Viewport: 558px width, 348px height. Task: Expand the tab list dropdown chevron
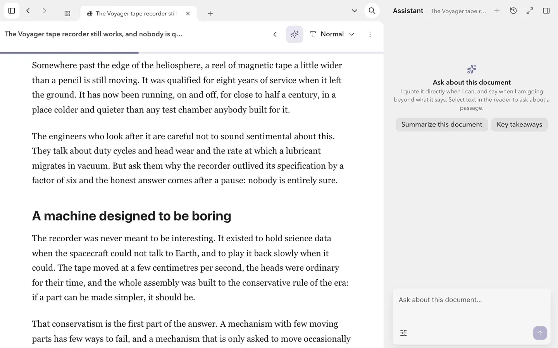click(x=354, y=11)
